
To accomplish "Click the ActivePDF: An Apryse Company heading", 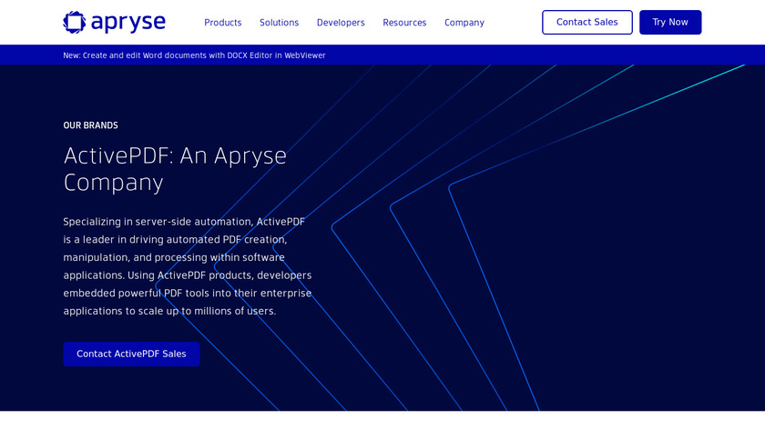I will (x=175, y=169).
